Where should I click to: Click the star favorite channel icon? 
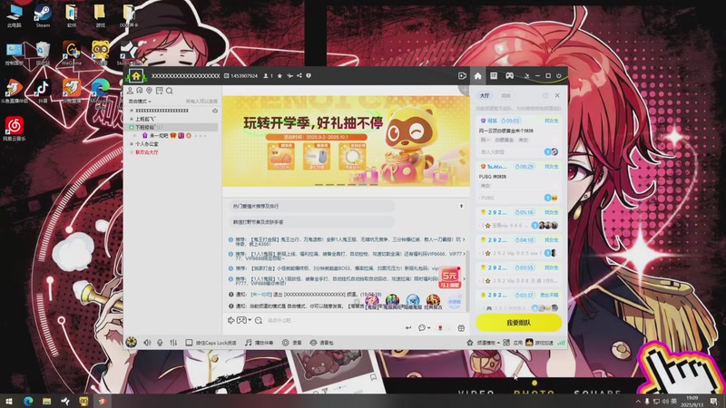pyautogui.click(x=280, y=75)
